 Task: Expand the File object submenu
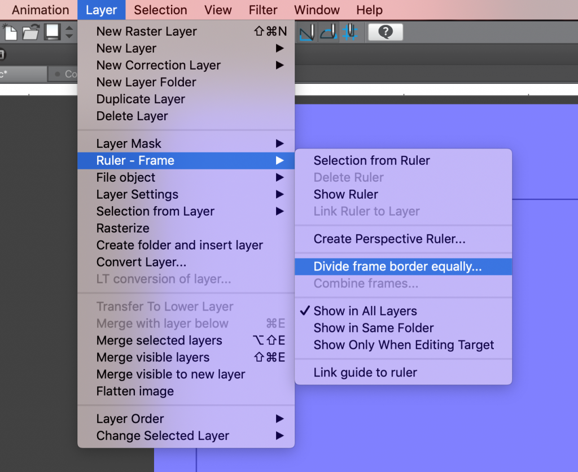[x=186, y=177]
